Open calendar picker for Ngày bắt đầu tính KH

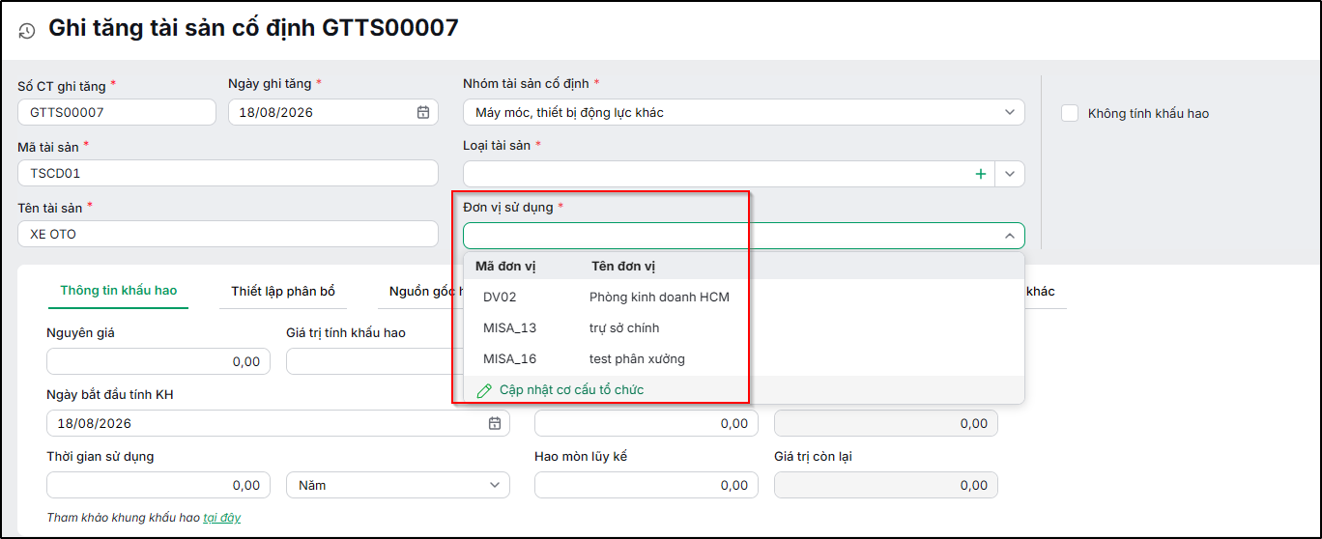495,423
